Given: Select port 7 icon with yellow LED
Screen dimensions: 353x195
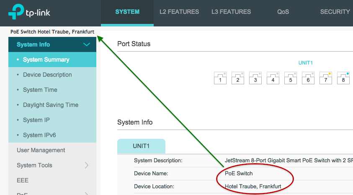Looking at the screenshot, I should click(325, 78).
